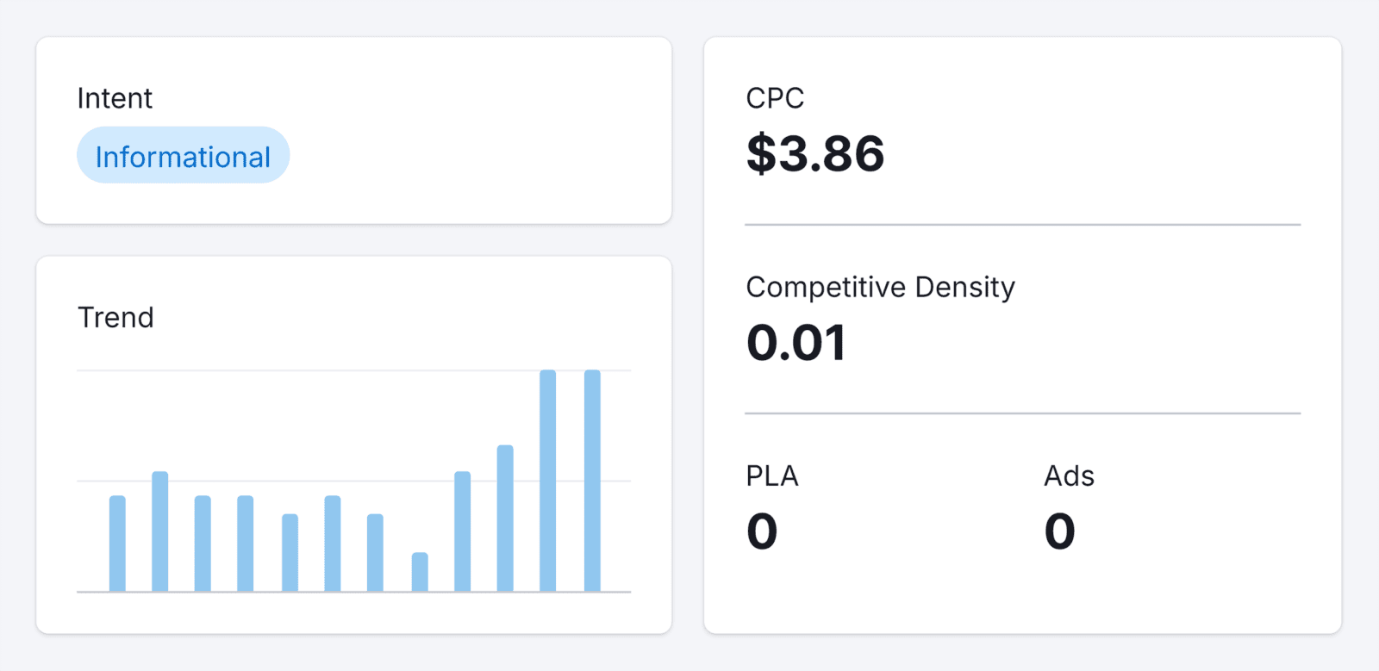
Task: Click the first bar of the Trend chart
Action: click(118, 543)
